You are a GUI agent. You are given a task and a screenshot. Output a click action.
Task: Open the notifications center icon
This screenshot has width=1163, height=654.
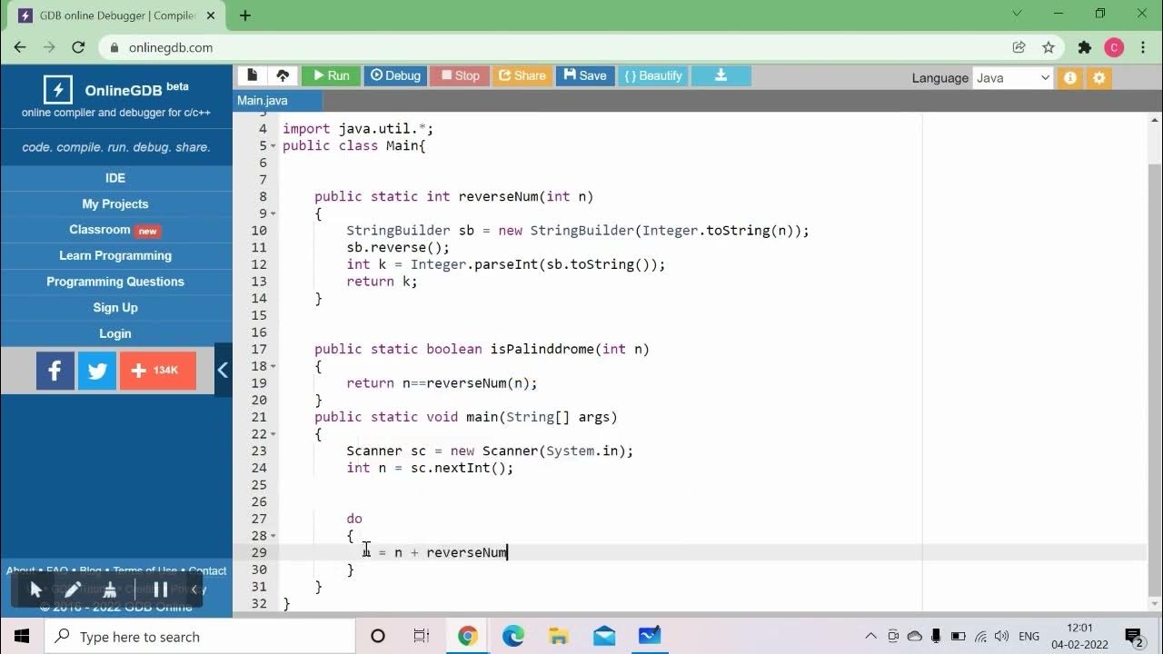pos(1133,636)
